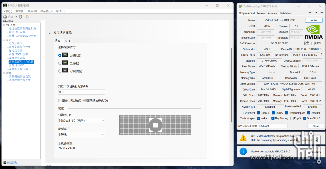Open the 刷新率 240Hz dropdown

pyautogui.click(x=81, y=134)
